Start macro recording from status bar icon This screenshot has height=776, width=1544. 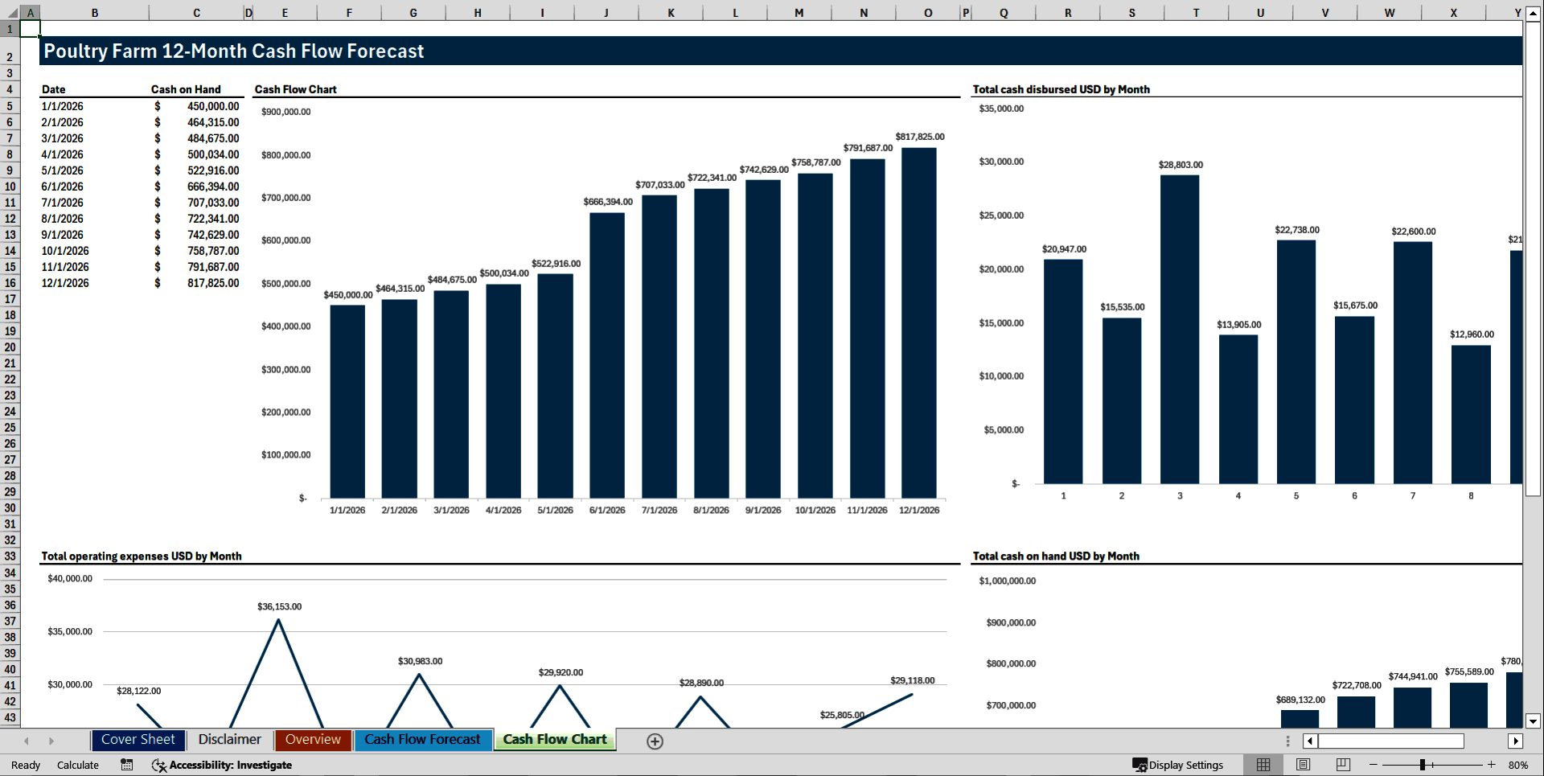[126, 765]
